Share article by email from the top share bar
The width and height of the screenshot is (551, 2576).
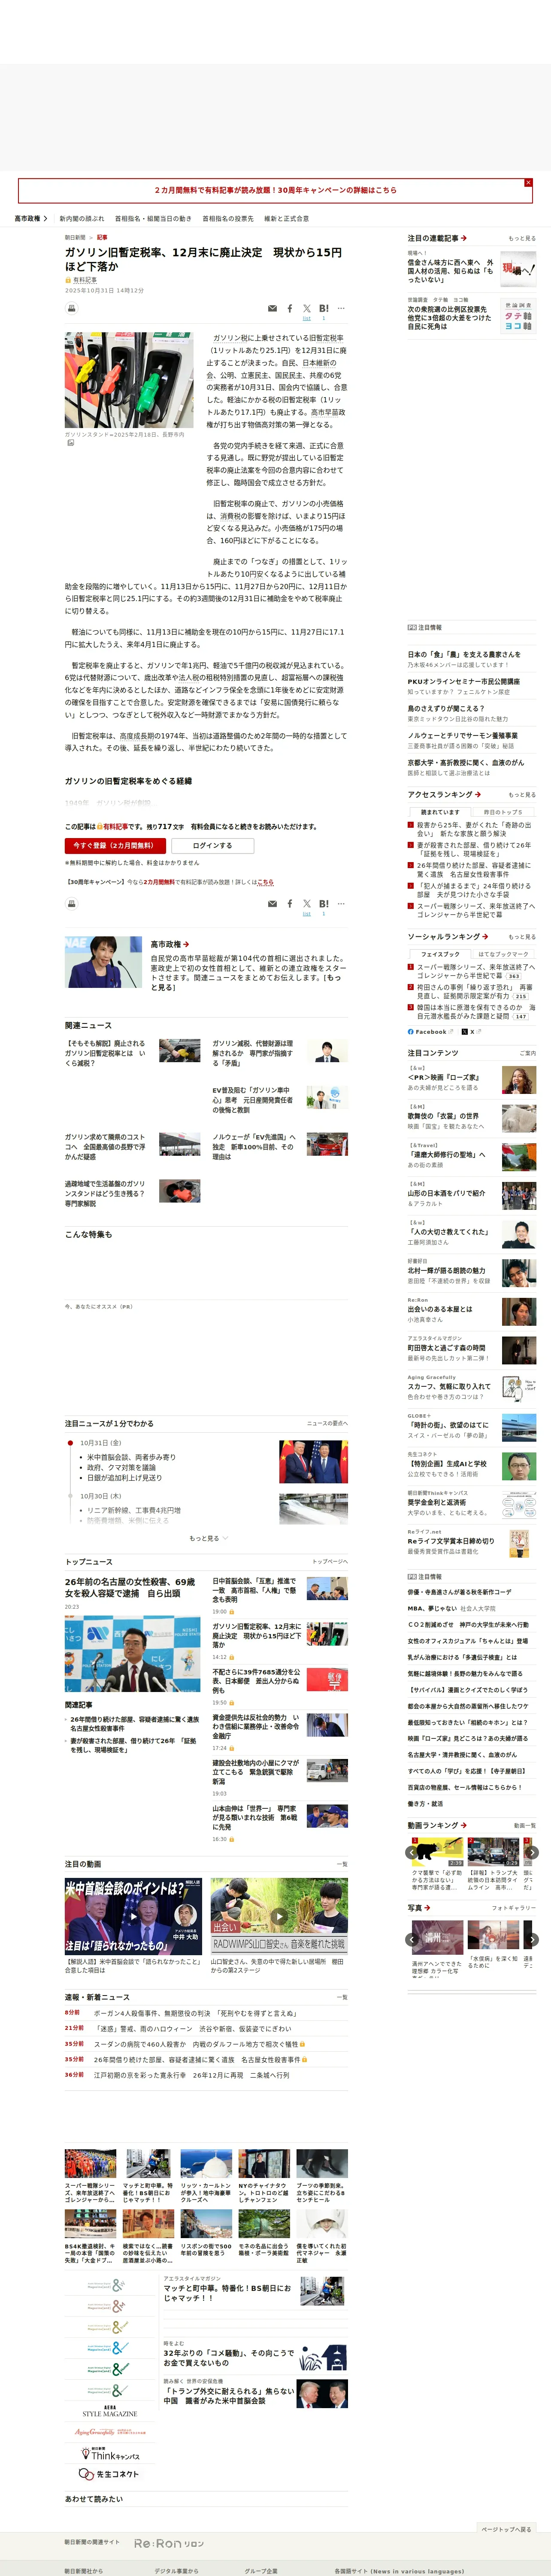pyautogui.click(x=272, y=309)
